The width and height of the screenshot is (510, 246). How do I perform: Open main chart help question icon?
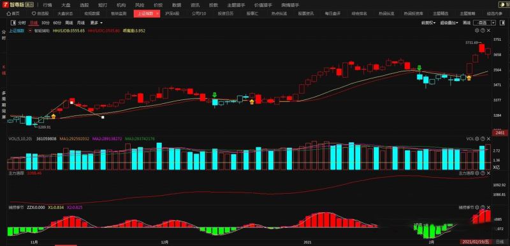pyautogui.click(x=483, y=30)
